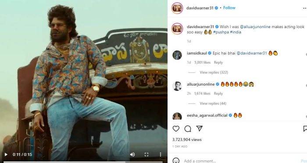307x163 pixels.
Task: Open video more options menu
Action: coord(161,155)
